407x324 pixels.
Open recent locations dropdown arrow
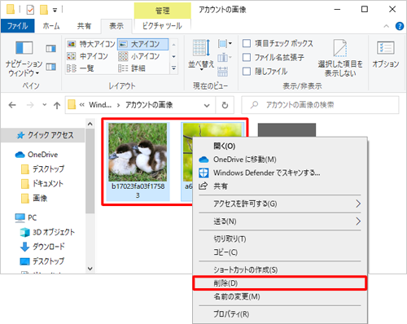(x=45, y=105)
